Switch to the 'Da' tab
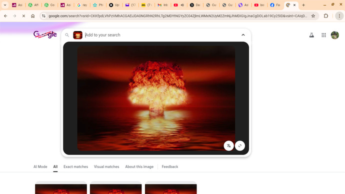Screen dimensions: 345x194 pos(195,5)
